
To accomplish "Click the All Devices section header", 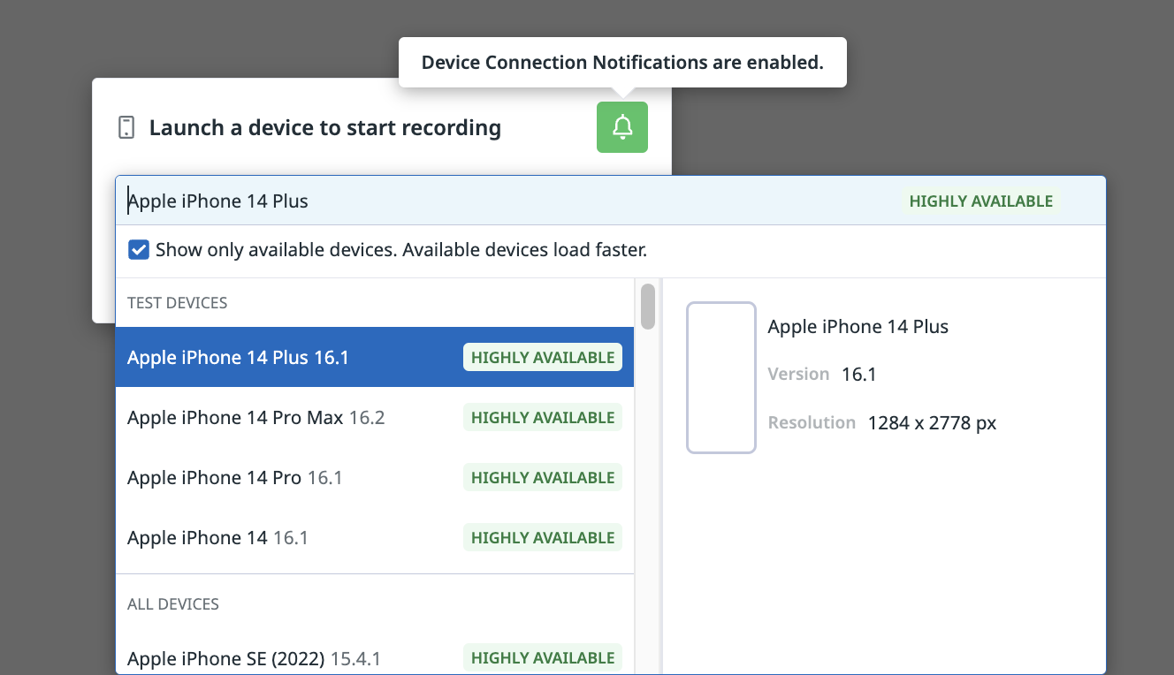I will 173,604.
